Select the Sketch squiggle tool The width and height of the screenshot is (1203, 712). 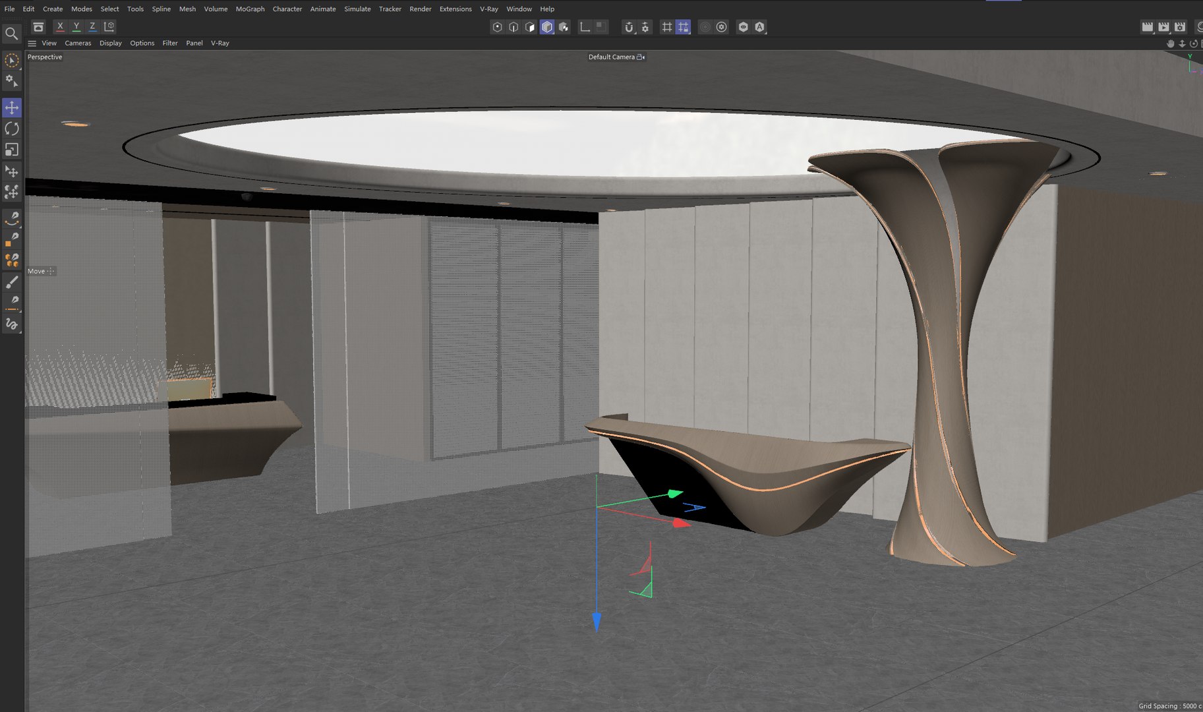pyautogui.click(x=12, y=324)
